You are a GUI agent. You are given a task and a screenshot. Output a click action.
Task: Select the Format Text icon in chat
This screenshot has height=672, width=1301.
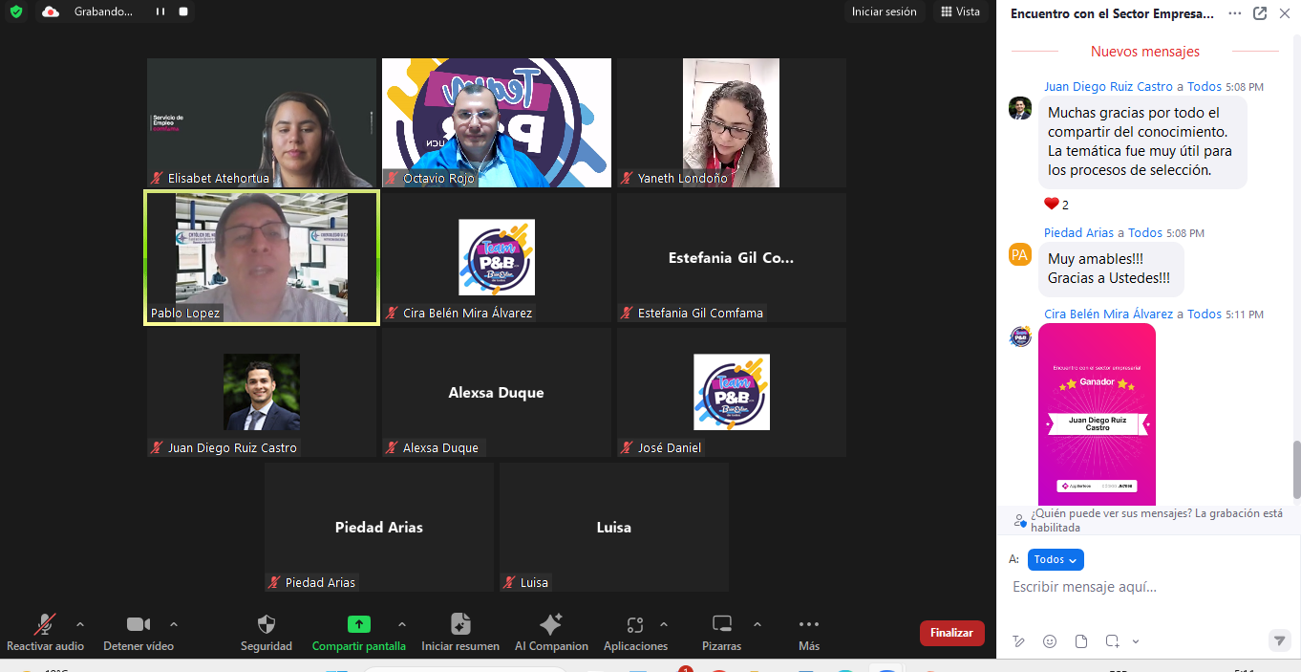coord(1017,640)
